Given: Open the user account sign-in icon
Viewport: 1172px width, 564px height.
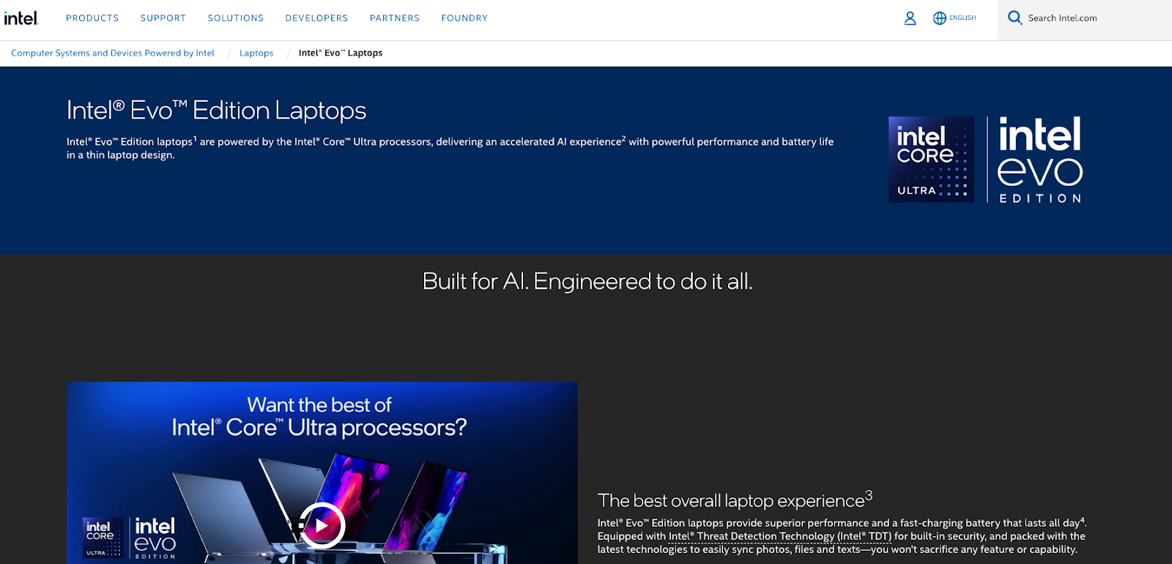Looking at the screenshot, I should coord(910,18).
